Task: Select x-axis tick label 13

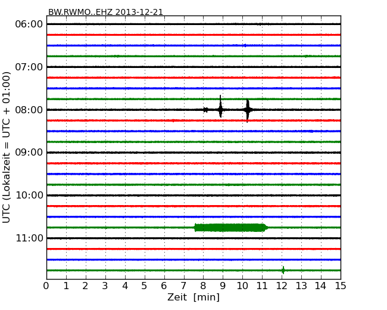Action: (x=301, y=286)
